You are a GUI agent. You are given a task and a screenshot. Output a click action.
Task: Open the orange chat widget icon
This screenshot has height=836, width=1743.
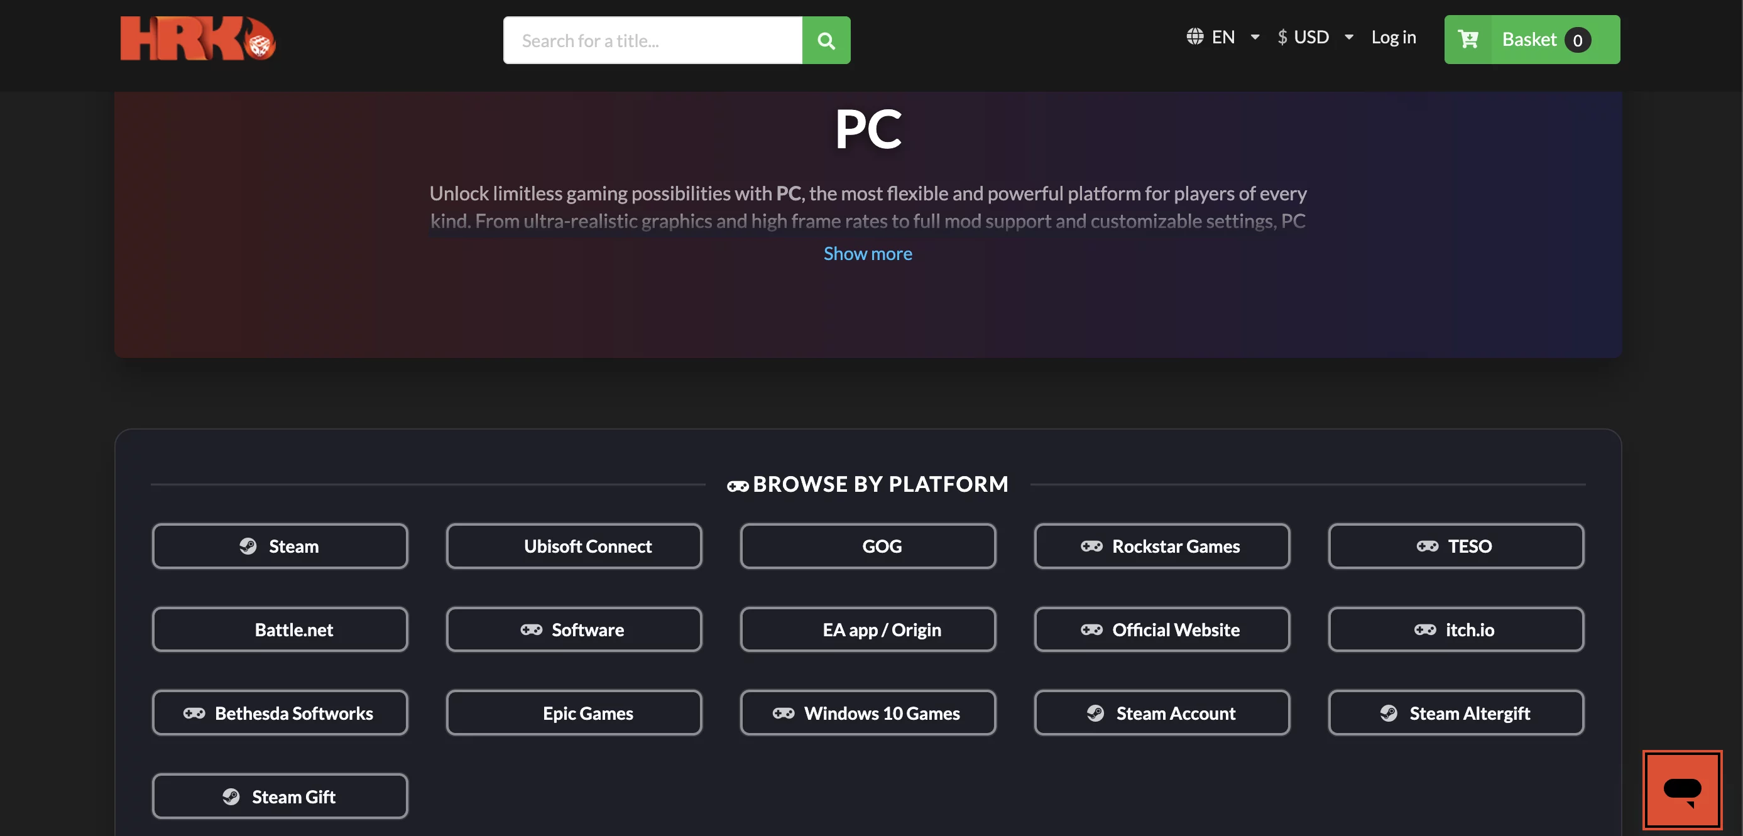1681,789
